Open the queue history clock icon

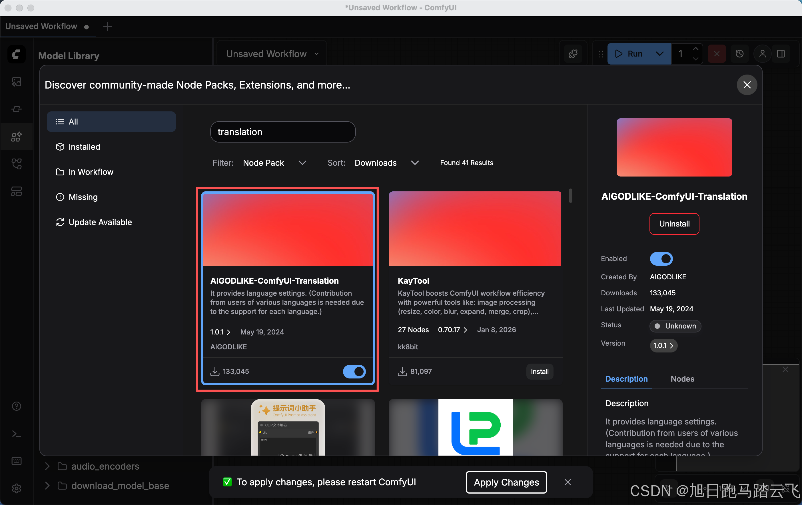pos(739,54)
